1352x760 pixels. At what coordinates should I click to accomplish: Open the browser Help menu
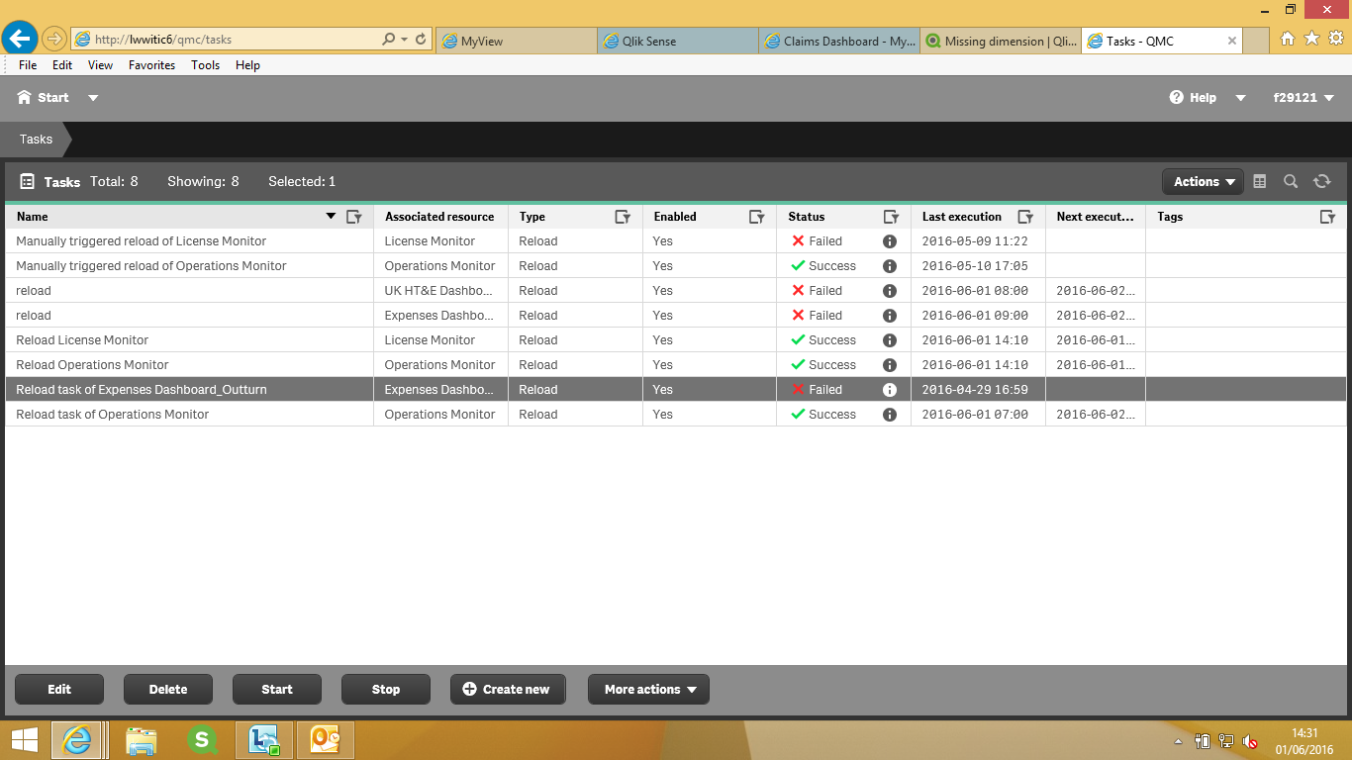[x=247, y=65]
